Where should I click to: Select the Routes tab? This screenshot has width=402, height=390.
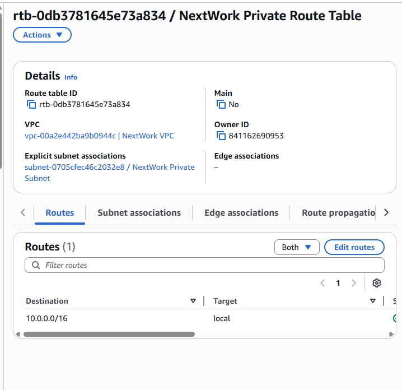pos(60,213)
